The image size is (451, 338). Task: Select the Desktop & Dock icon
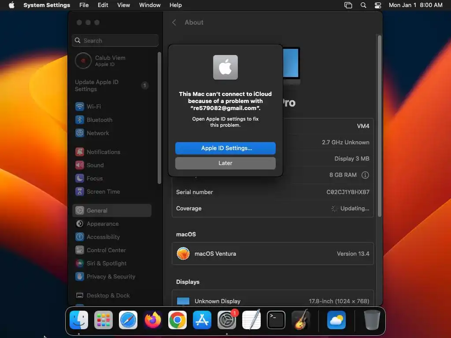(80, 295)
